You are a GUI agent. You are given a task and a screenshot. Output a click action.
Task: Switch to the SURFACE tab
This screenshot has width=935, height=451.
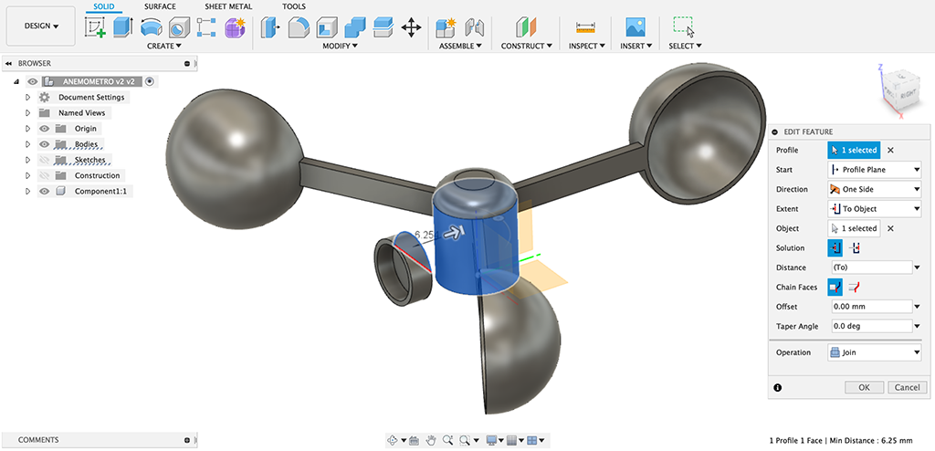coord(160,6)
